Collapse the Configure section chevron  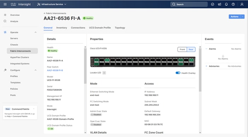pyautogui.click(x=35, y=70)
